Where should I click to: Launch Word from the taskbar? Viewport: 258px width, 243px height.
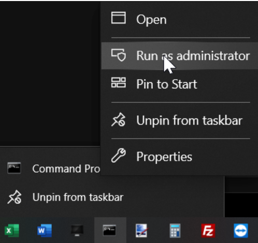45,231
